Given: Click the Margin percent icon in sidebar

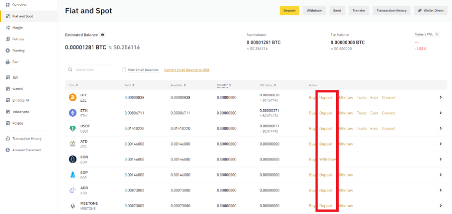Looking at the screenshot, I should tap(8, 28).
